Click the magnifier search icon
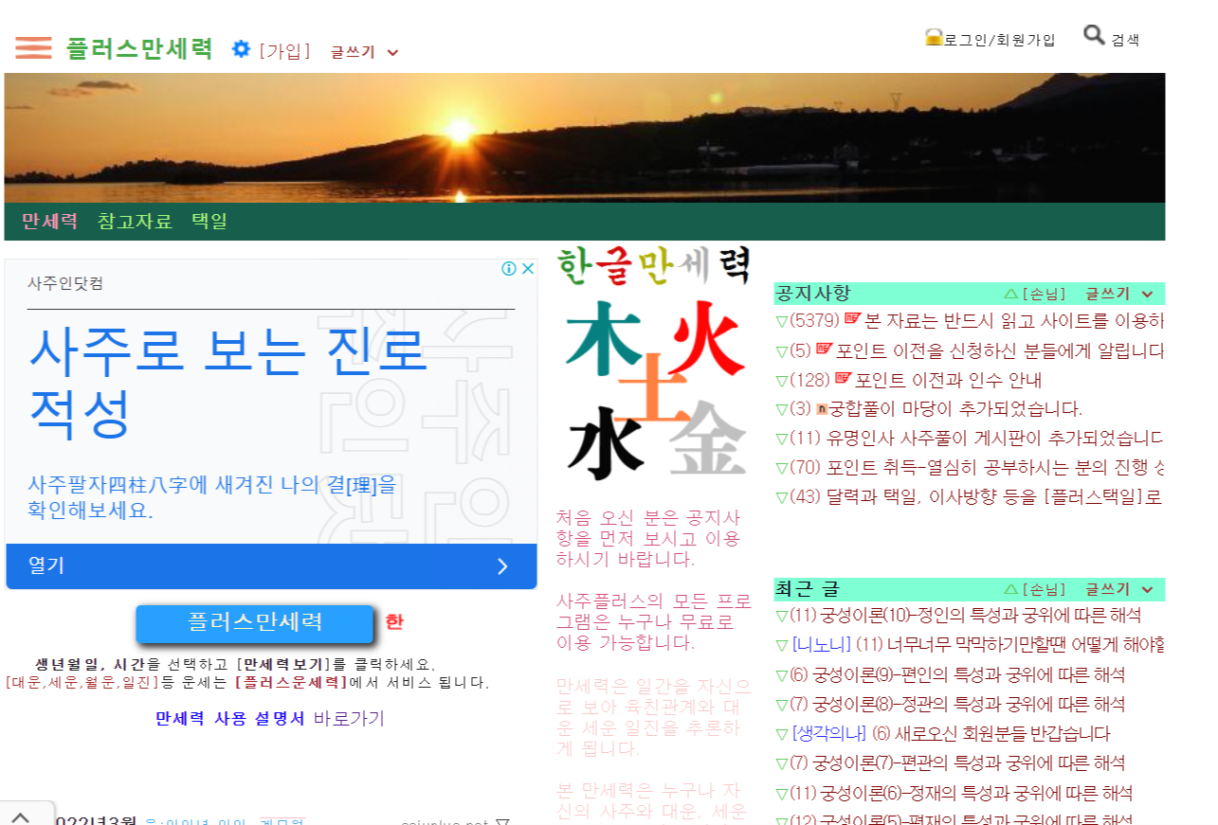Image resolution: width=1218 pixels, height=825 pixels. 1094,36
